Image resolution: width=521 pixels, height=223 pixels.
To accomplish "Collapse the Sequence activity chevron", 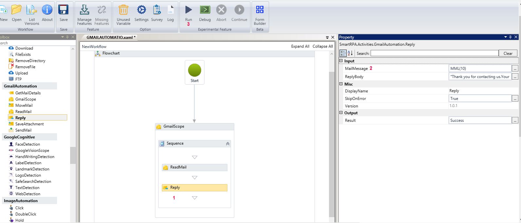I will pos(228,144).
